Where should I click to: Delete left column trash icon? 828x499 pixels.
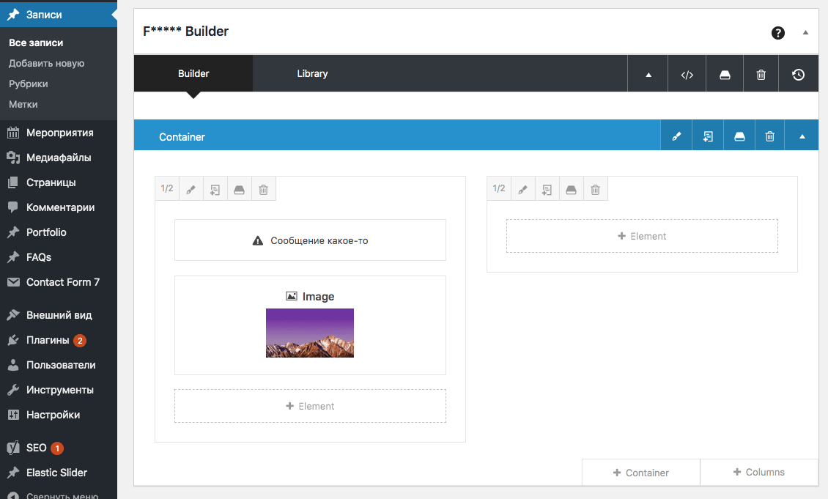[264, 189]
